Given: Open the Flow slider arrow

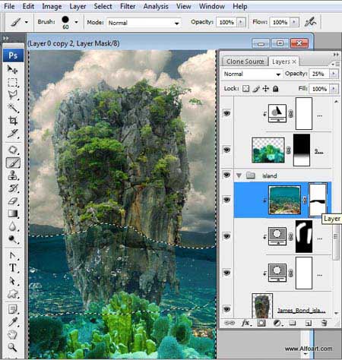Looking at the screenshot, I should tap(294, 22).
